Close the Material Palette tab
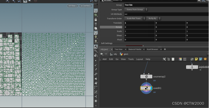Image resolution: width=209 pixels, height=108 pixels. 144,49
